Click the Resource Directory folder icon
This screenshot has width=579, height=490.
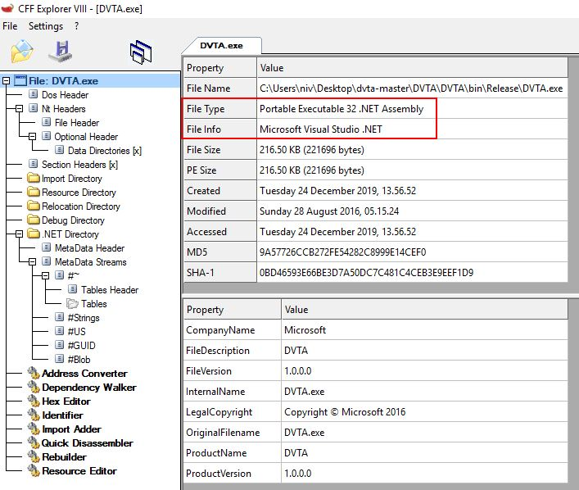[34, 193]
